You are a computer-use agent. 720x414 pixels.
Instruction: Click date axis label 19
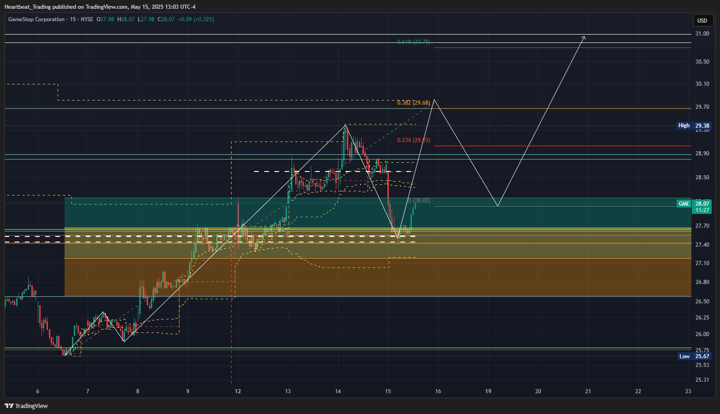point(488,391)
